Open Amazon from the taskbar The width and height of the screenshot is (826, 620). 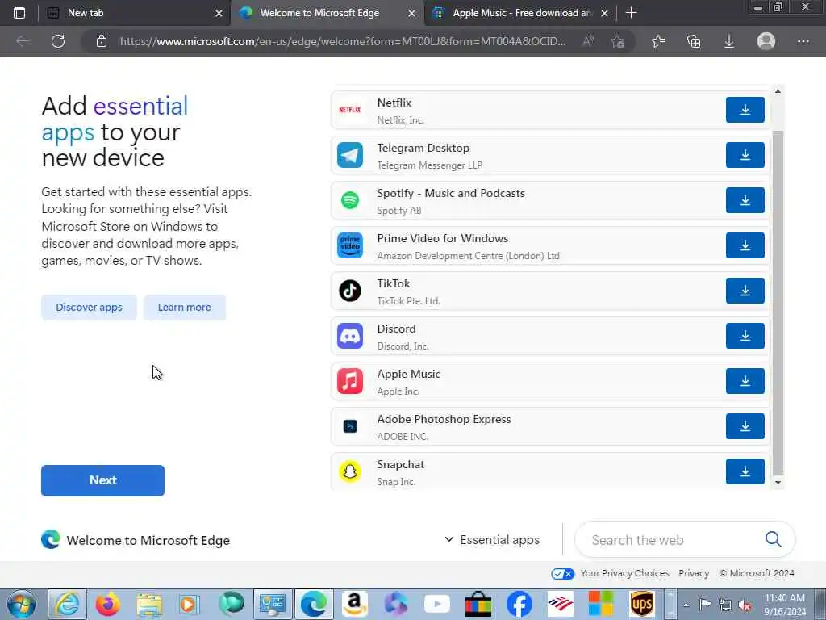pos(354,604)
